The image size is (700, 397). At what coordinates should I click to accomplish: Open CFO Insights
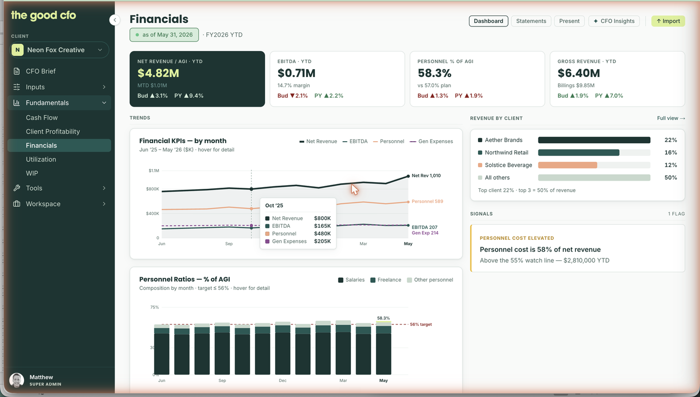click(614, 21)
